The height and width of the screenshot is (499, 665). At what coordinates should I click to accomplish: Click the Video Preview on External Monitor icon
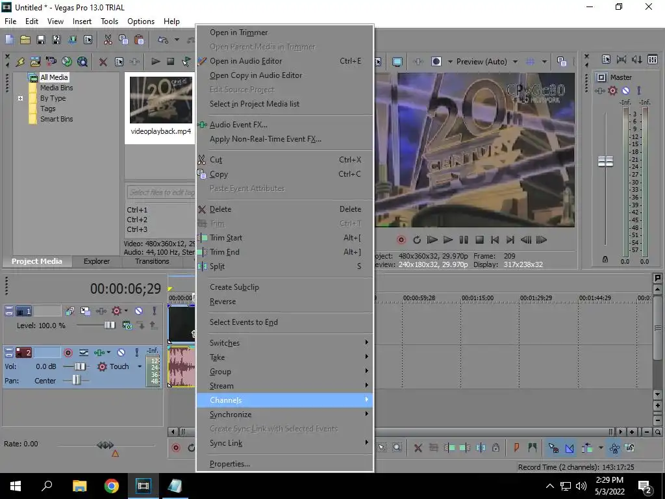click(x=397, y=62)
